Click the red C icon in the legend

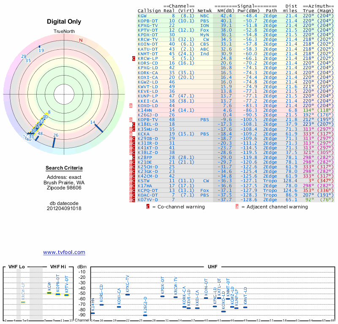[148, 207]
